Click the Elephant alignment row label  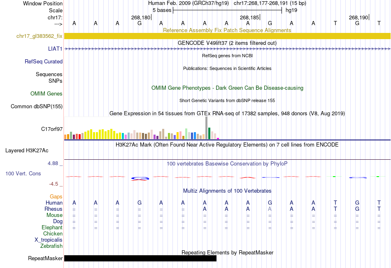pos(52,227)
